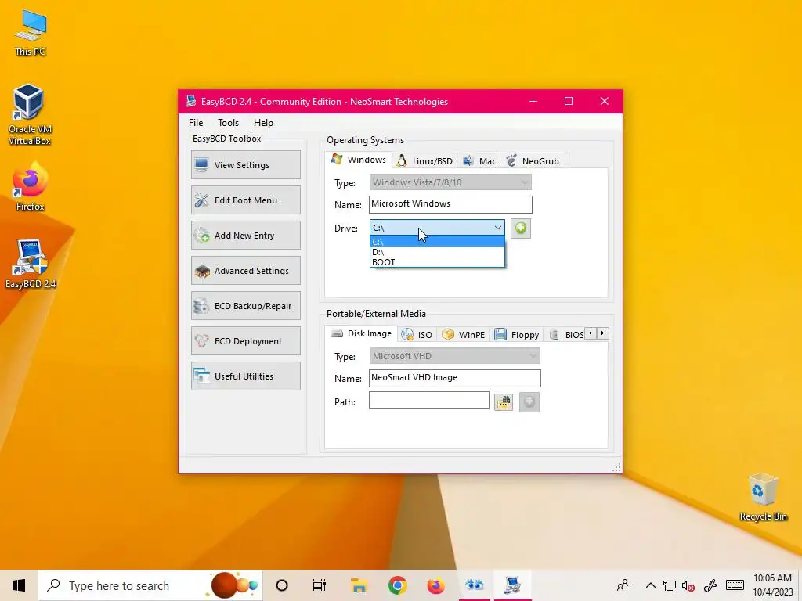The height and width of the screenshot is (601, 802).
Task: Click the green add entry plus icon
Action: pyautogui.click(x=521, y=229)
